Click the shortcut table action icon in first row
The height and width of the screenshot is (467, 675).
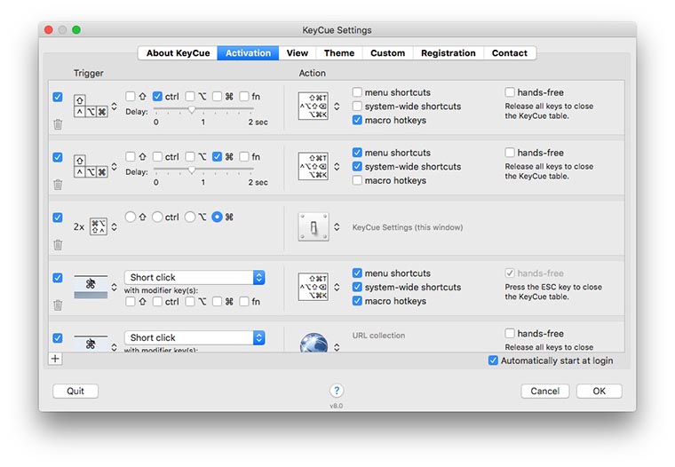pos(314,106)
